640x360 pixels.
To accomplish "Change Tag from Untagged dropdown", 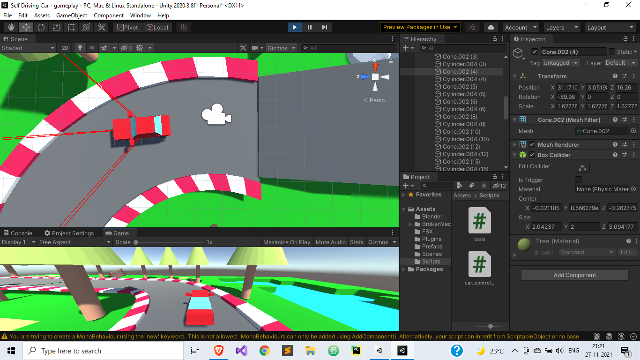I will pos(560,62).
